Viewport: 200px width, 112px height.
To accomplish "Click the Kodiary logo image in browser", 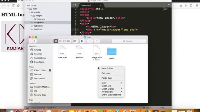I will click(13, 37).
